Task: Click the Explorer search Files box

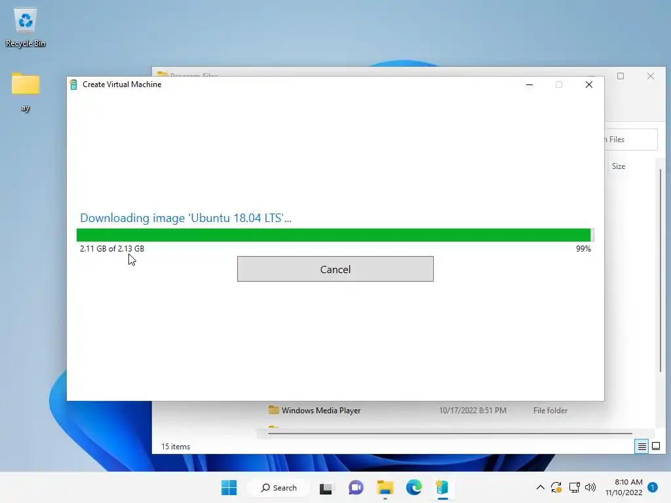Action: point(631,140)
